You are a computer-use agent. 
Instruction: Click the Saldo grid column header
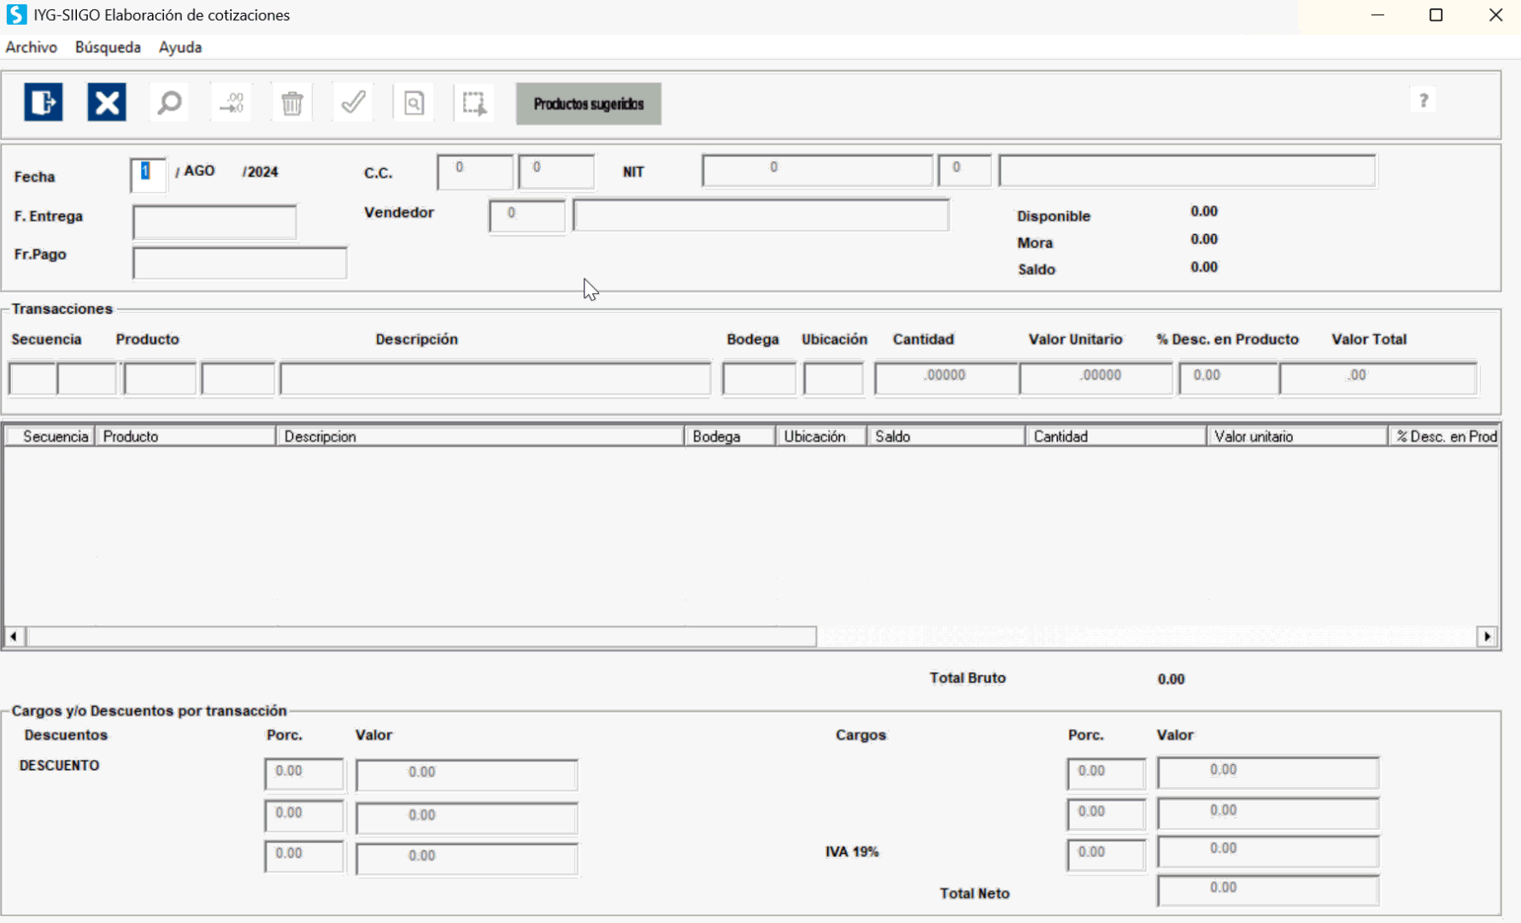point(947,437)
